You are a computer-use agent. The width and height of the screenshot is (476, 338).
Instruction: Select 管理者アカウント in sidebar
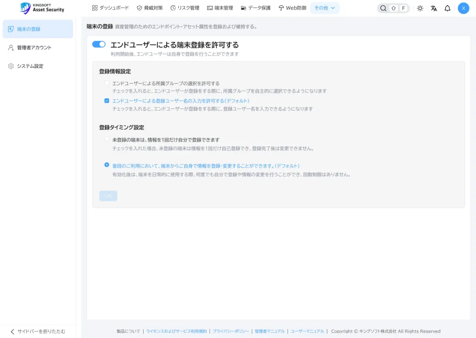point(38,48)
